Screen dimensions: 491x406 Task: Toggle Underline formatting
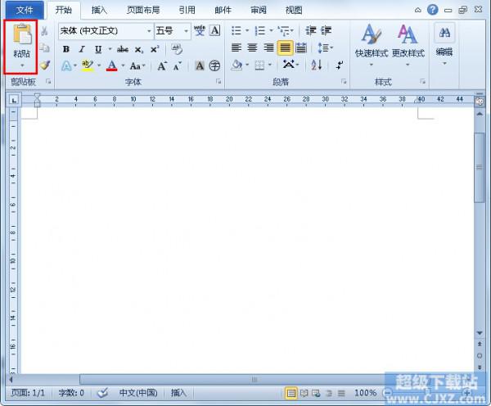[98, 49]
